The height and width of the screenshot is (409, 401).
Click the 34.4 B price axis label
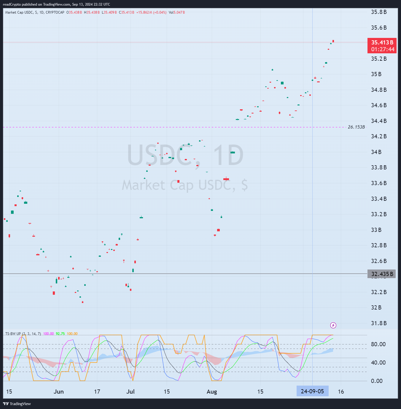click(379, 121)
